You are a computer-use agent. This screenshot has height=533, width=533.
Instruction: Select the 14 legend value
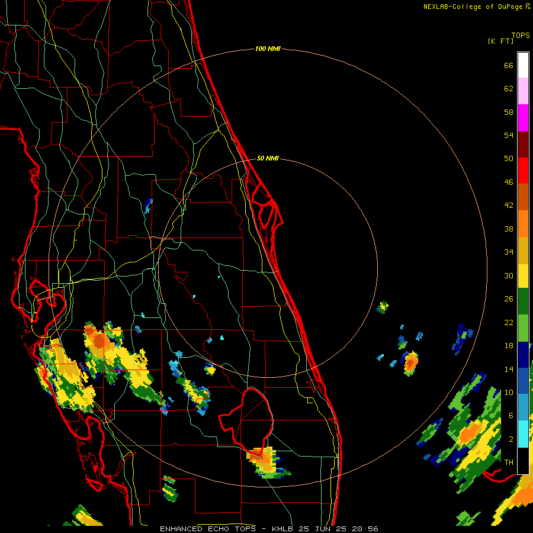coord(509,369)
